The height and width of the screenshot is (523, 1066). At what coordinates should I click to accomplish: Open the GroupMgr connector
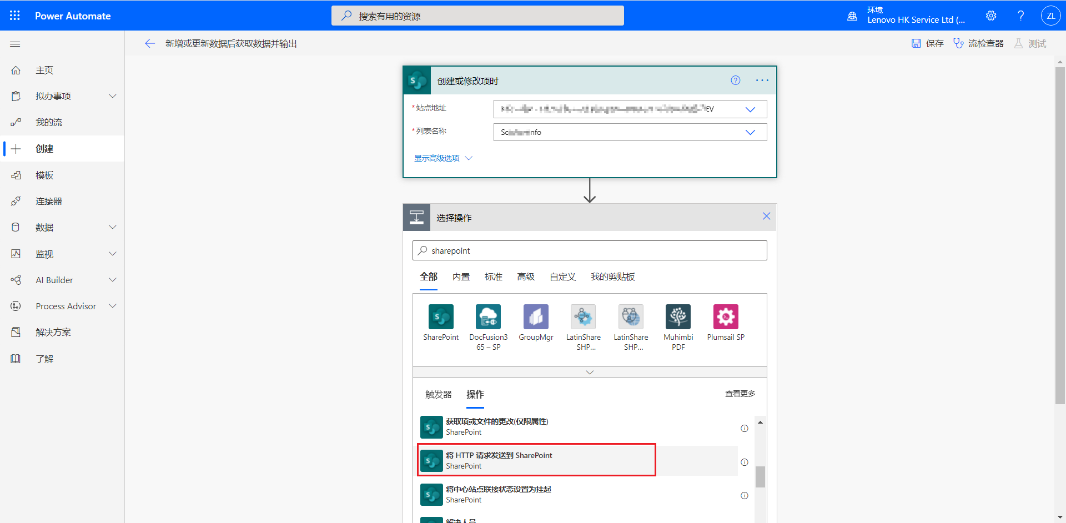tap(536, 316)
